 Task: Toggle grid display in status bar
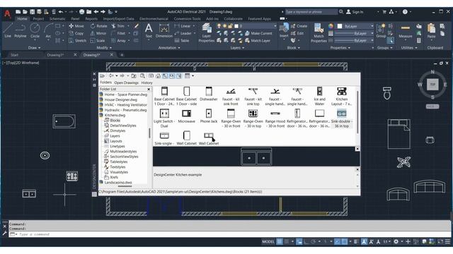[x=280, y=241]
